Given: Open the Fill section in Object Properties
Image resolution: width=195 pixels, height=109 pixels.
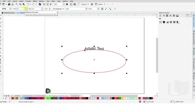Looking at the screenshot, I should tap(164, 15).
